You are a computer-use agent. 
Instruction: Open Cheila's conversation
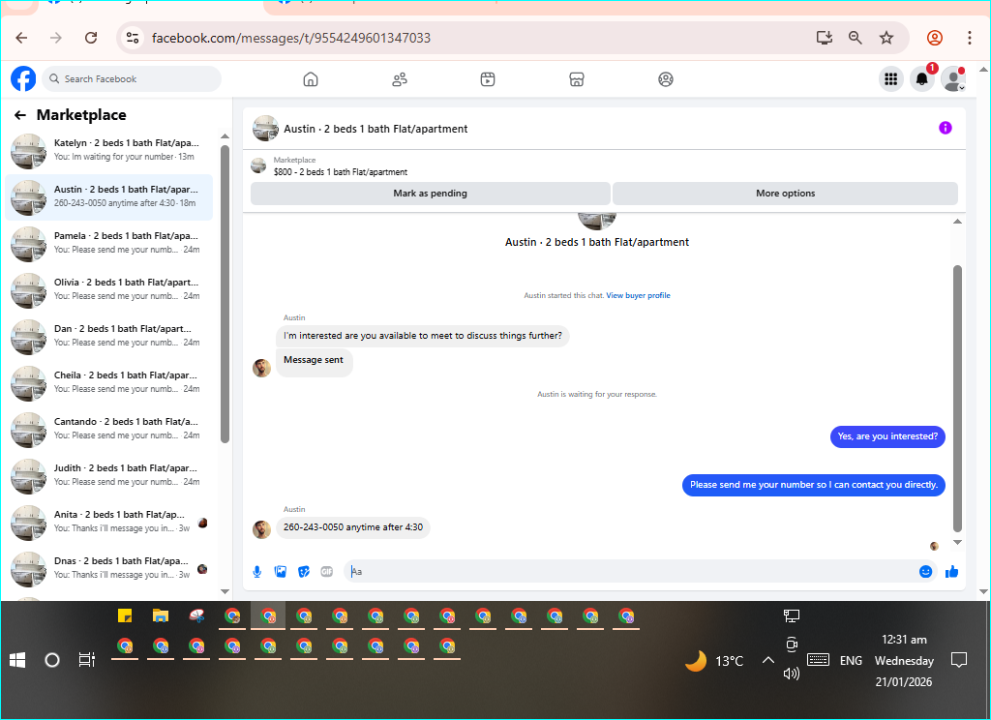coord(108,383)
